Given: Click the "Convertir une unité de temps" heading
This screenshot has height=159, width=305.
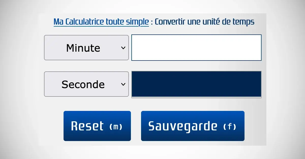Looking at the screenshot, I should [x=205, y=22].
